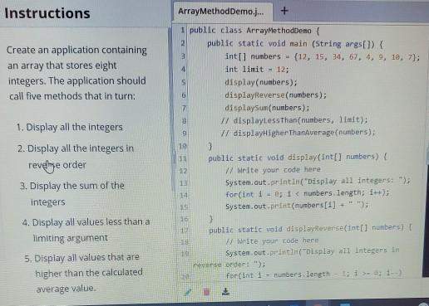Click line 1 'public class ArrayMethodDemo {'
Viewport: 429px width, 306px height.
(x=254, y=31)
